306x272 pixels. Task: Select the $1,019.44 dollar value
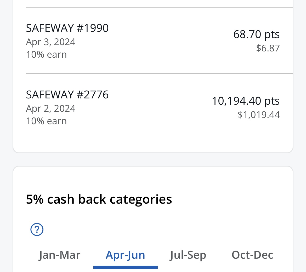(x=259, y=115)
